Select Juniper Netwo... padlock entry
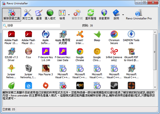 [11, 72]
